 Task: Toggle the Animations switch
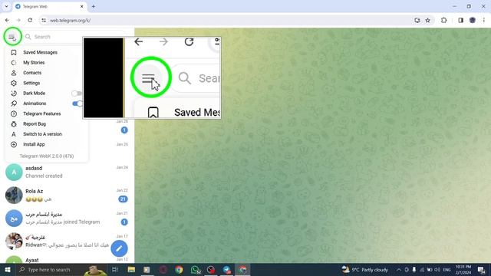[77, 103]
